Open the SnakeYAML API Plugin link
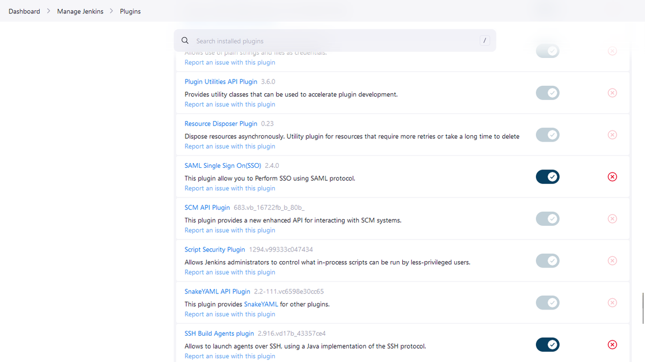This screenshot has height=362, width=645. click(x=218, y=291)
